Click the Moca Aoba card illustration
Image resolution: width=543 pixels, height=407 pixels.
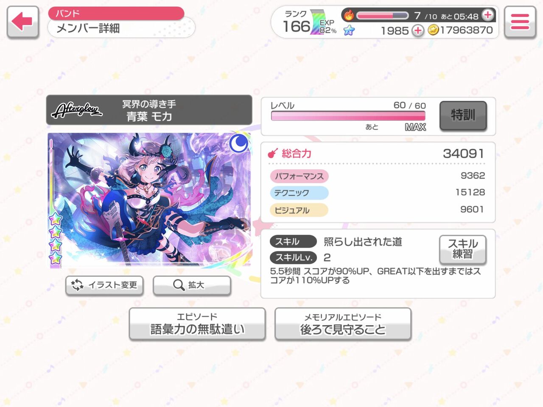(x=149, y=200)
